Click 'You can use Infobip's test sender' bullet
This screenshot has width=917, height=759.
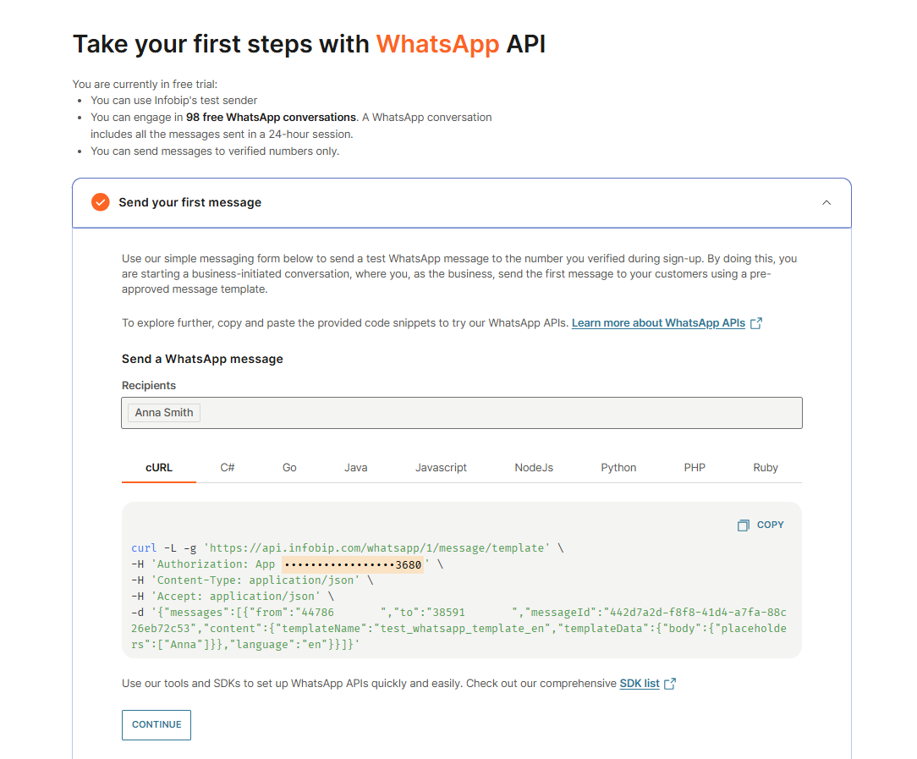(x=173, y=101)
